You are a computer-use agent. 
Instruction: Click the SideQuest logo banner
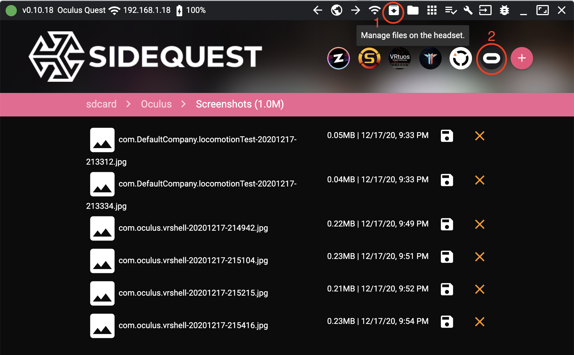(x=145, y=57)
